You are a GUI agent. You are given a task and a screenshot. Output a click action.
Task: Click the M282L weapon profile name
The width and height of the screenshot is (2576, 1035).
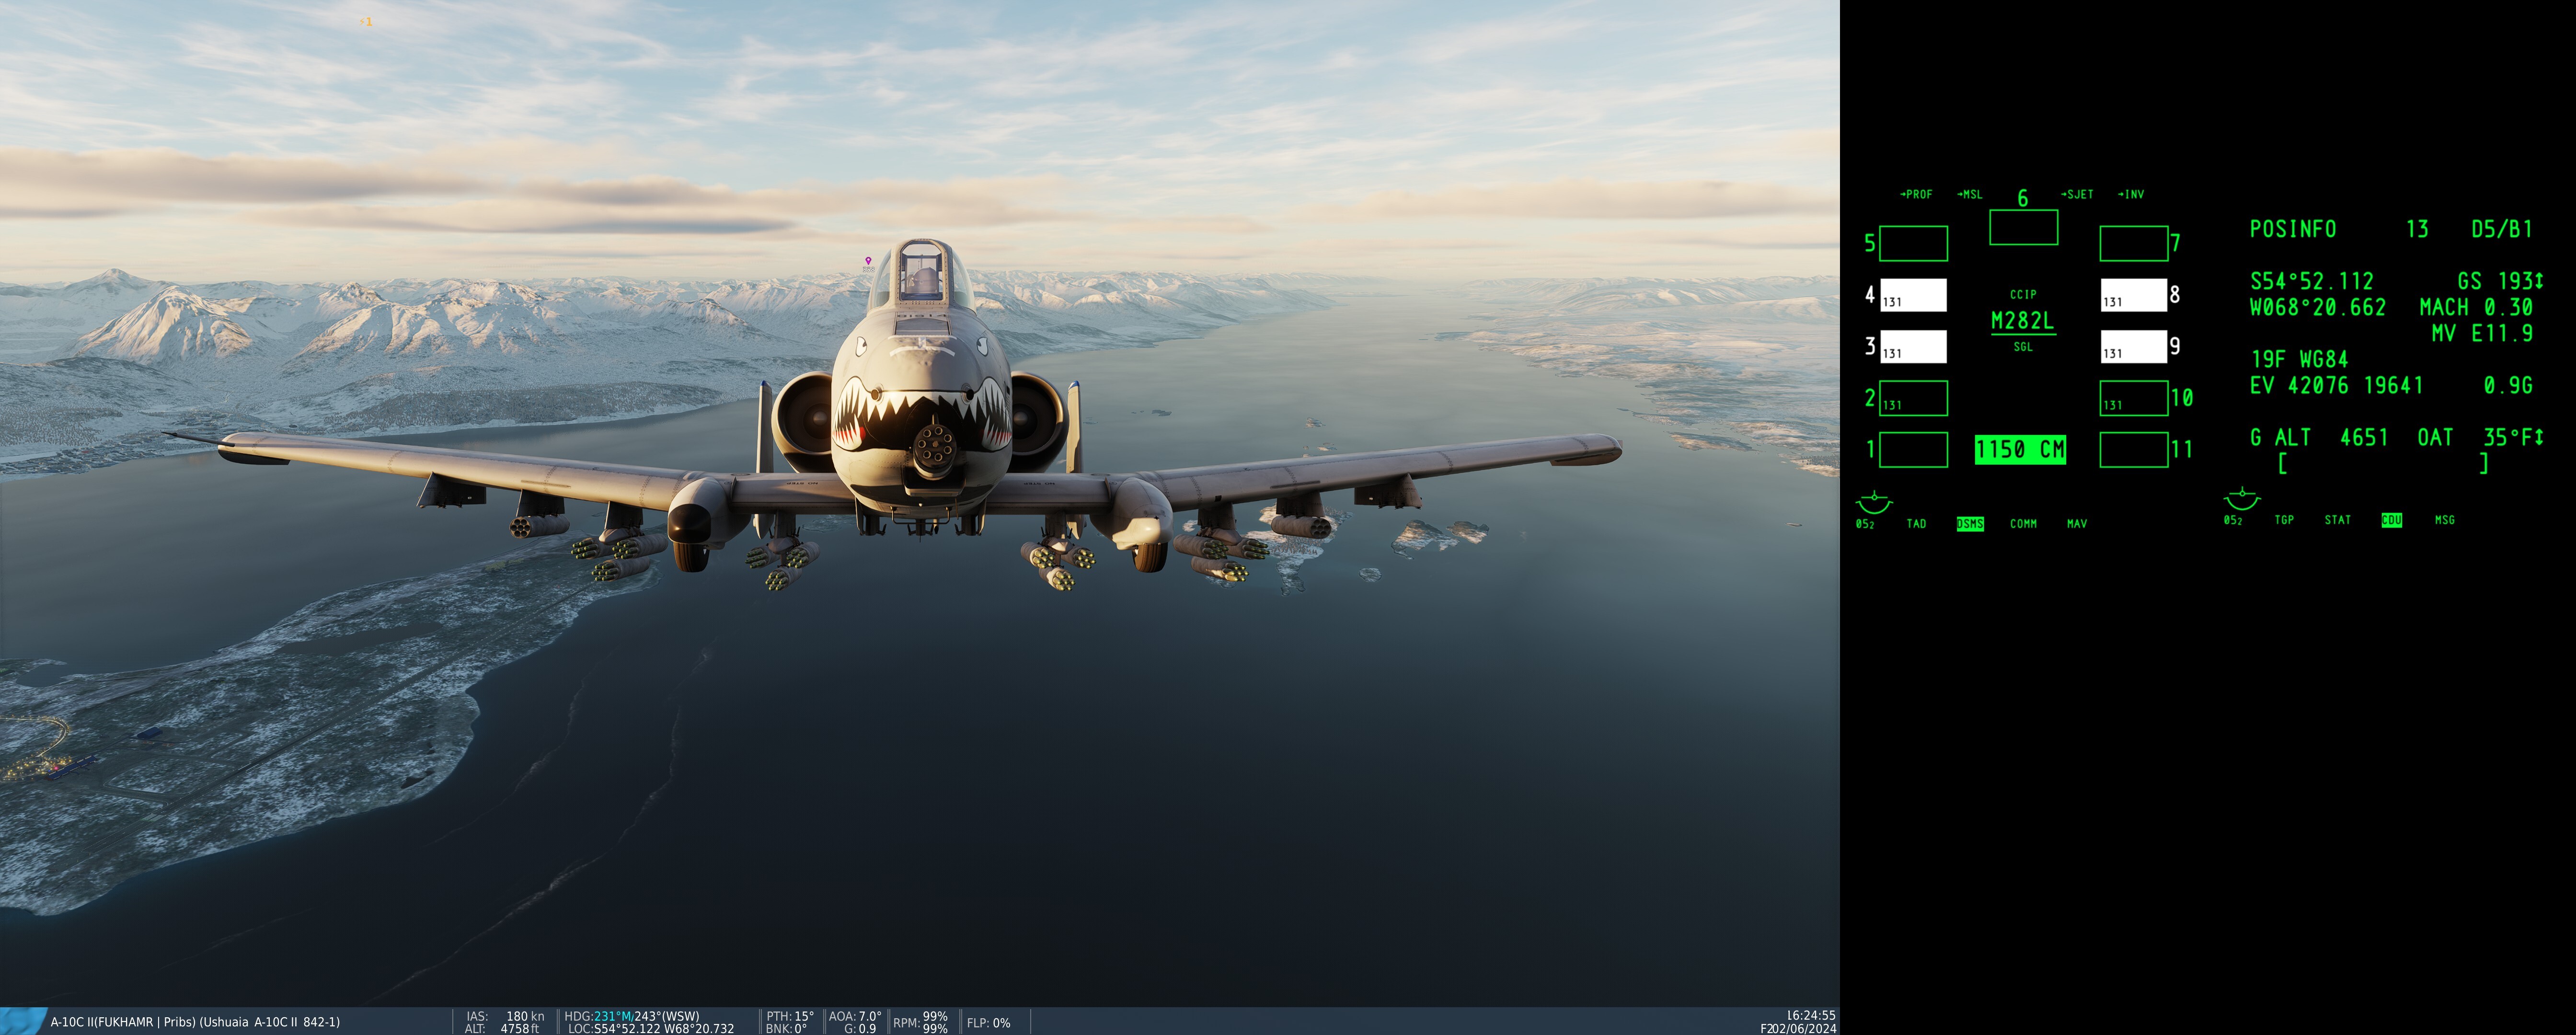coord(2022,321)
